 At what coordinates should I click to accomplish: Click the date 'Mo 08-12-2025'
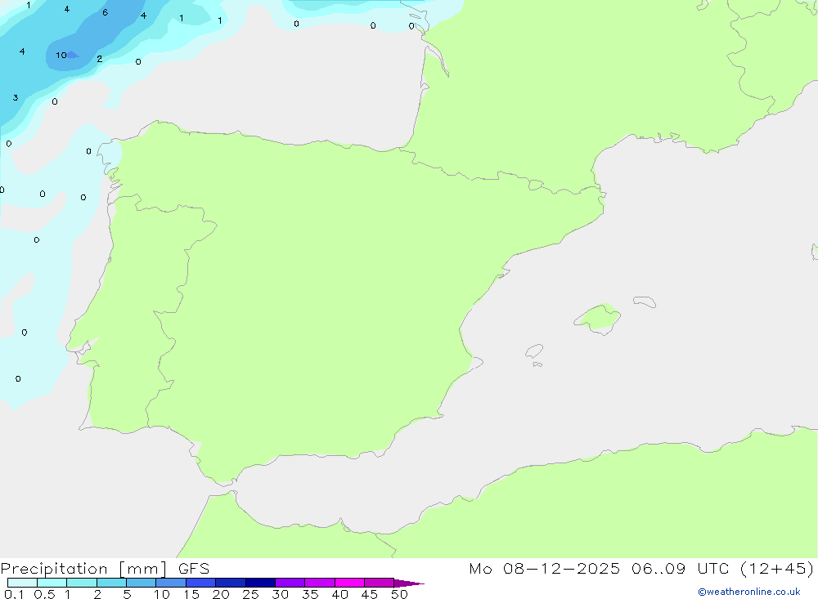tap(545, 568)
